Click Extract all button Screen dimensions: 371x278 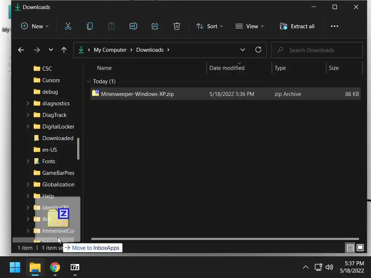[x=297, y=26]
